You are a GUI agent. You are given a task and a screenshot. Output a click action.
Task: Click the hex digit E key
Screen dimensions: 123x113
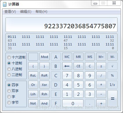pyautogui.click(x=56, y=94)
